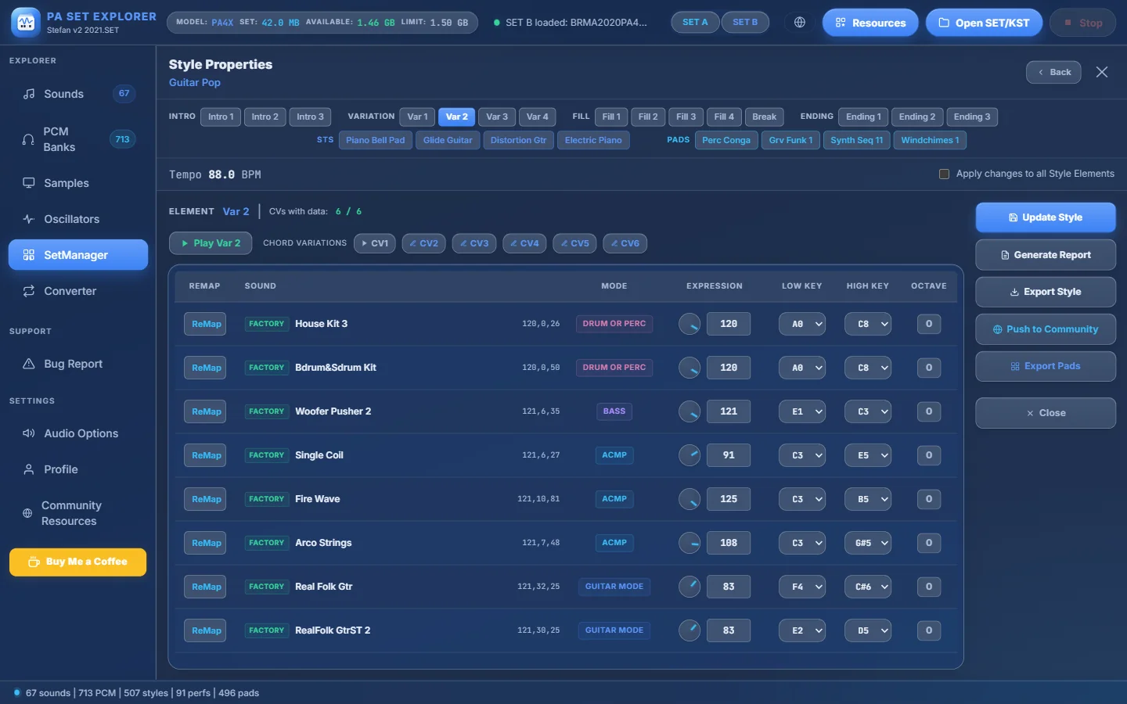This screenshot has height=704, width=1127.
Task: Click octave field for Fire Wave
Action: click(x=929, y=499)
